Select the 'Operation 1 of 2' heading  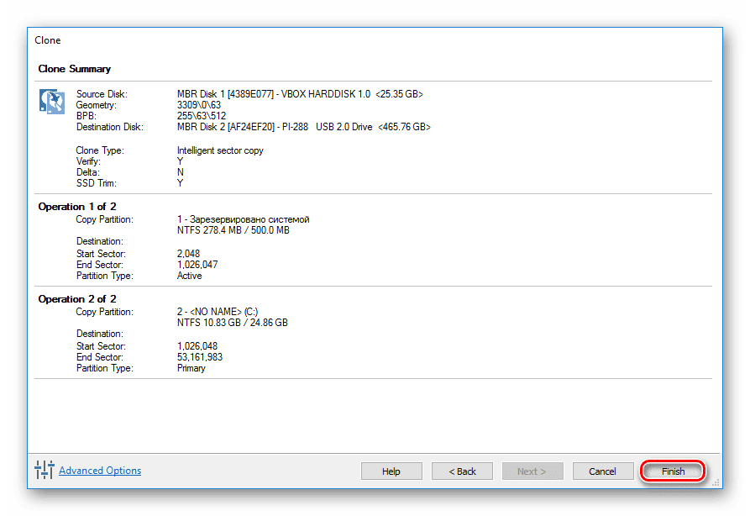[77, 207]
